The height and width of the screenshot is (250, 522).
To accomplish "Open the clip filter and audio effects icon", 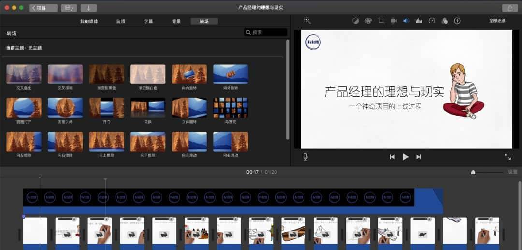I will pyautogui.click(x=445, y=21).
